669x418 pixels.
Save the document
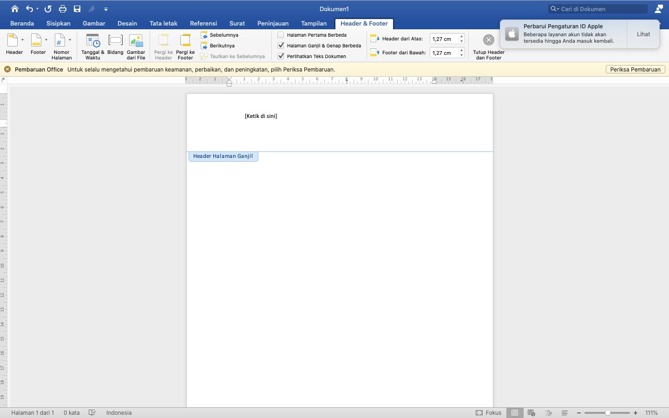tap(77, 9)
